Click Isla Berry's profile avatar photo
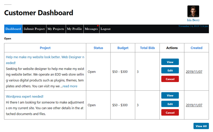The width and height of the screenshot is (213, 132). [x=193, y=11]
